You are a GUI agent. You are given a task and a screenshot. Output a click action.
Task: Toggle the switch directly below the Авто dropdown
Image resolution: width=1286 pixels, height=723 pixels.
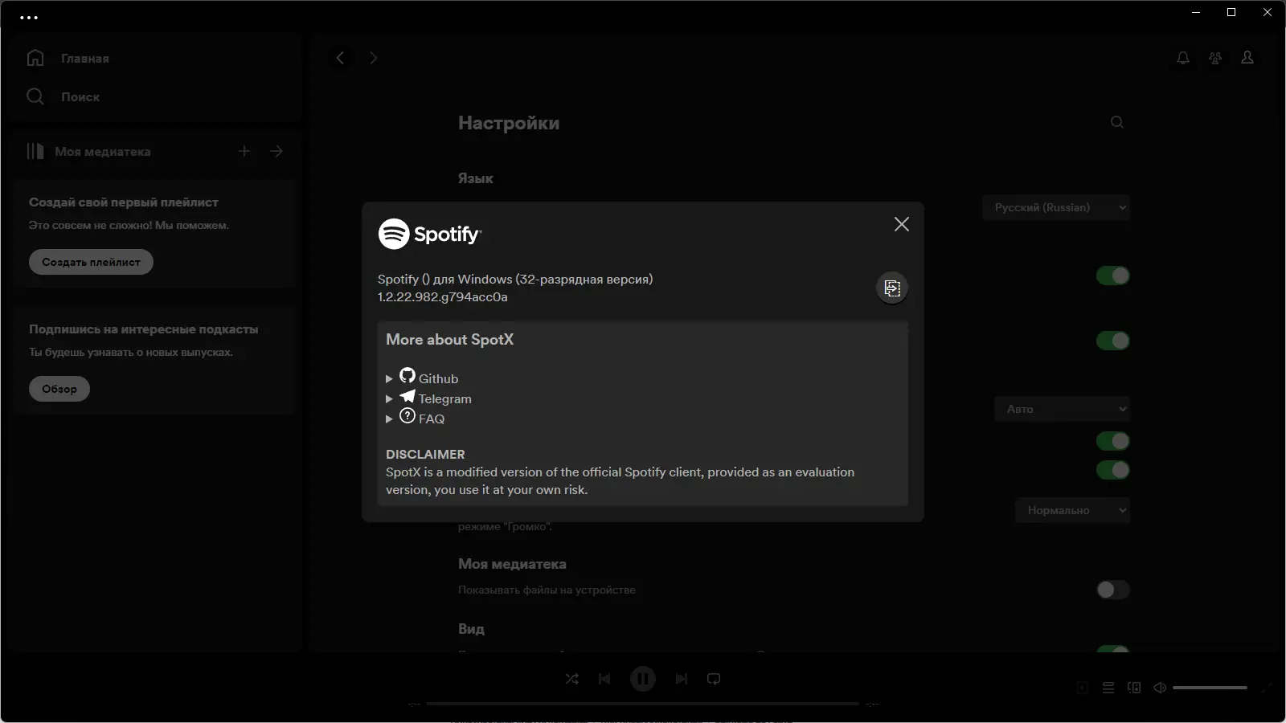pyautogui.click(x=1113, y=441)
